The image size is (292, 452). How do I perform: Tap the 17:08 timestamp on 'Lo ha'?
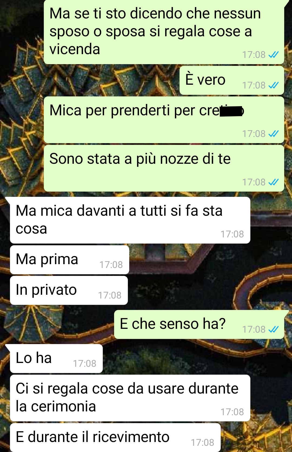(85, 363)
